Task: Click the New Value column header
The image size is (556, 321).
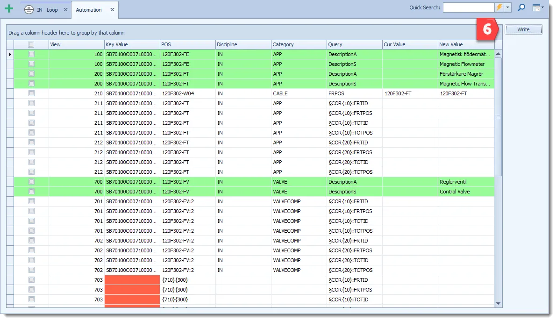Action: 466,44
